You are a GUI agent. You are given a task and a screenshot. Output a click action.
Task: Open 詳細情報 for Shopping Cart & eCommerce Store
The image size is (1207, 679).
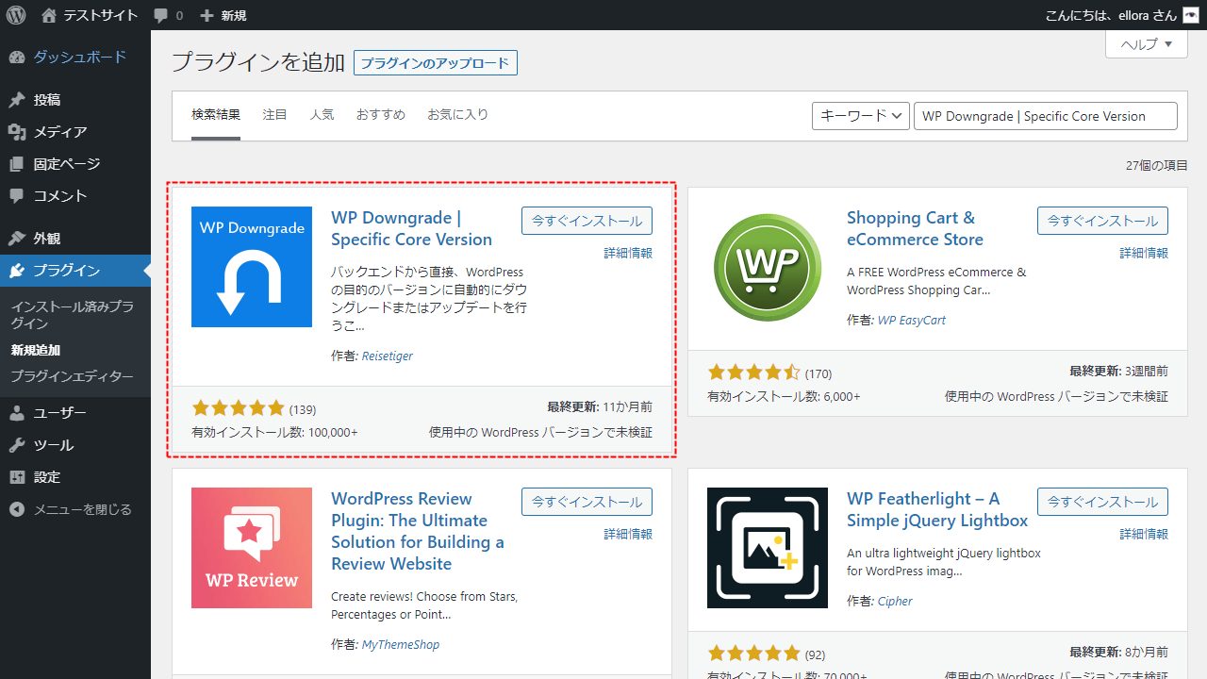1144,253
